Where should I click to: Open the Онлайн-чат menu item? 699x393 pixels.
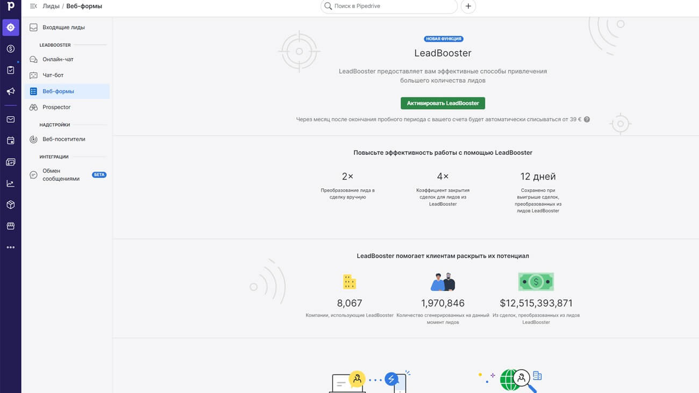[x=58, y=59]
